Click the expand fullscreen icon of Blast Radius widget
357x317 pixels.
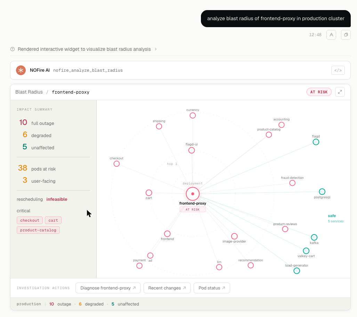tap(340, 92)
